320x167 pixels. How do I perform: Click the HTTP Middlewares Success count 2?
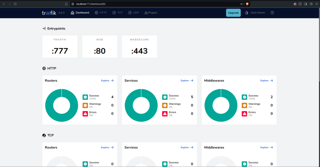(x=272, y=97)
